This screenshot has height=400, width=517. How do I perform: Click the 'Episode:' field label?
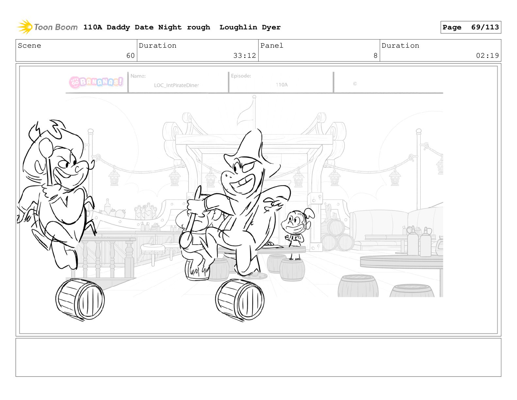241,76
